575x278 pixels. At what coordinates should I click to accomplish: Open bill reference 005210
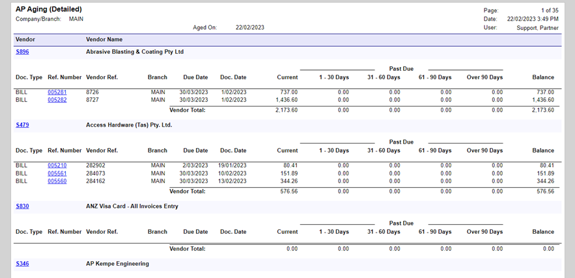(57, 166)
